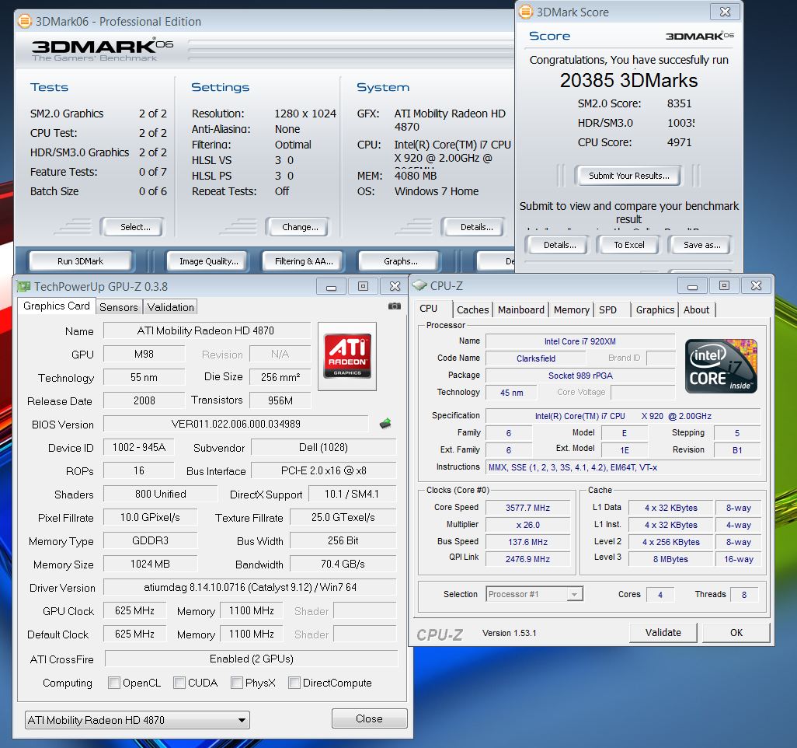The image size is (797, 748).
Task: Click the GPU-Z Name field value
Action: coord(207,330)
